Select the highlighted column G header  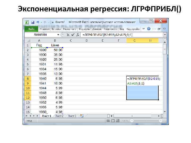point(134,41)
